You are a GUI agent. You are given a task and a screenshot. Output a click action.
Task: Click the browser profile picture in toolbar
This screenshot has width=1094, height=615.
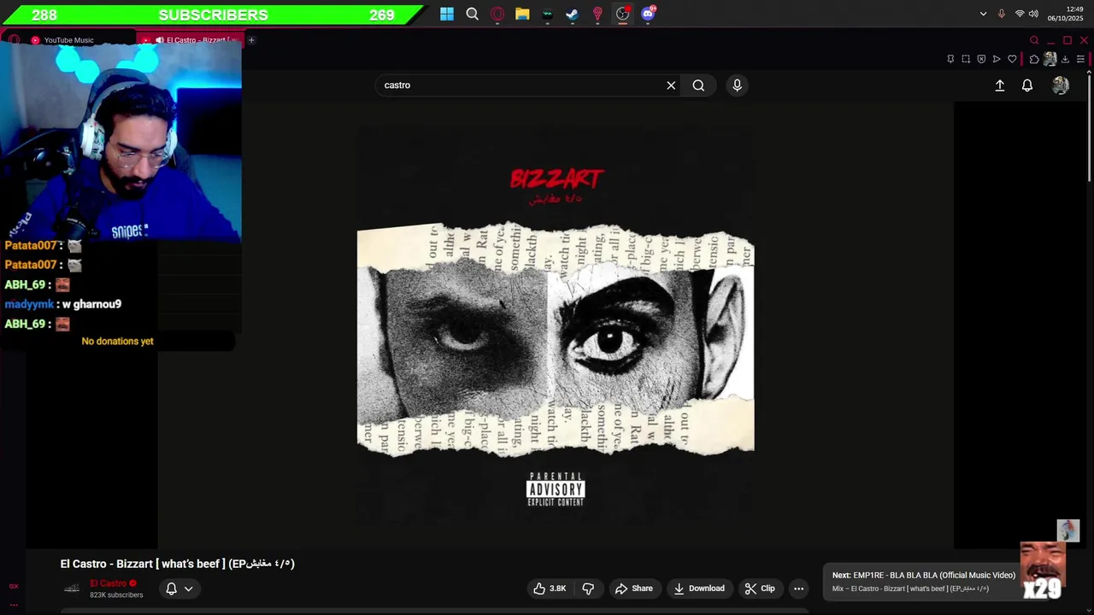click(x=1050, y=59)
